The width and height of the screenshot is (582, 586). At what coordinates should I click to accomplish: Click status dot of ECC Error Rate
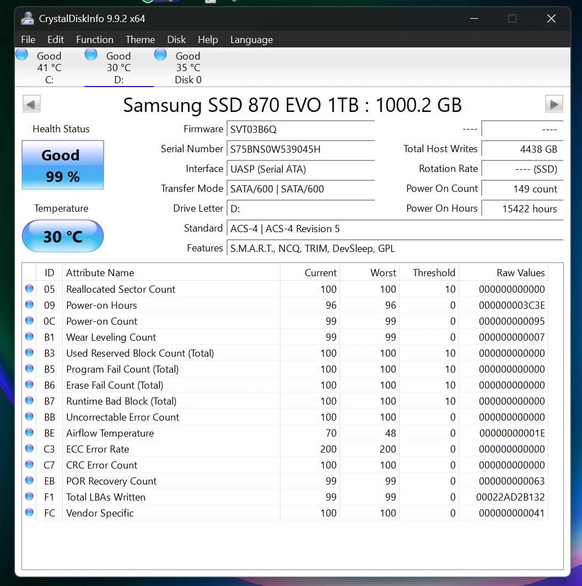tap(29, 449)
